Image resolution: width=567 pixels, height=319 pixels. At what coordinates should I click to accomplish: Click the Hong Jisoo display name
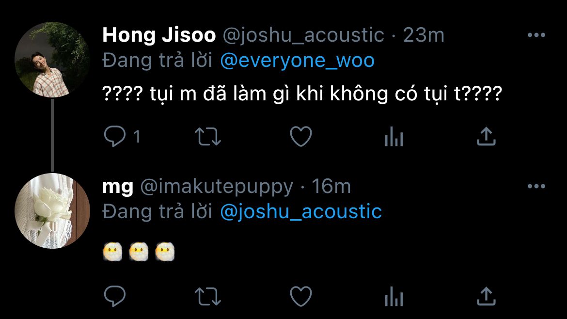(159, 35)
